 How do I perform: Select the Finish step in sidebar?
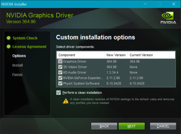(17, 75)
